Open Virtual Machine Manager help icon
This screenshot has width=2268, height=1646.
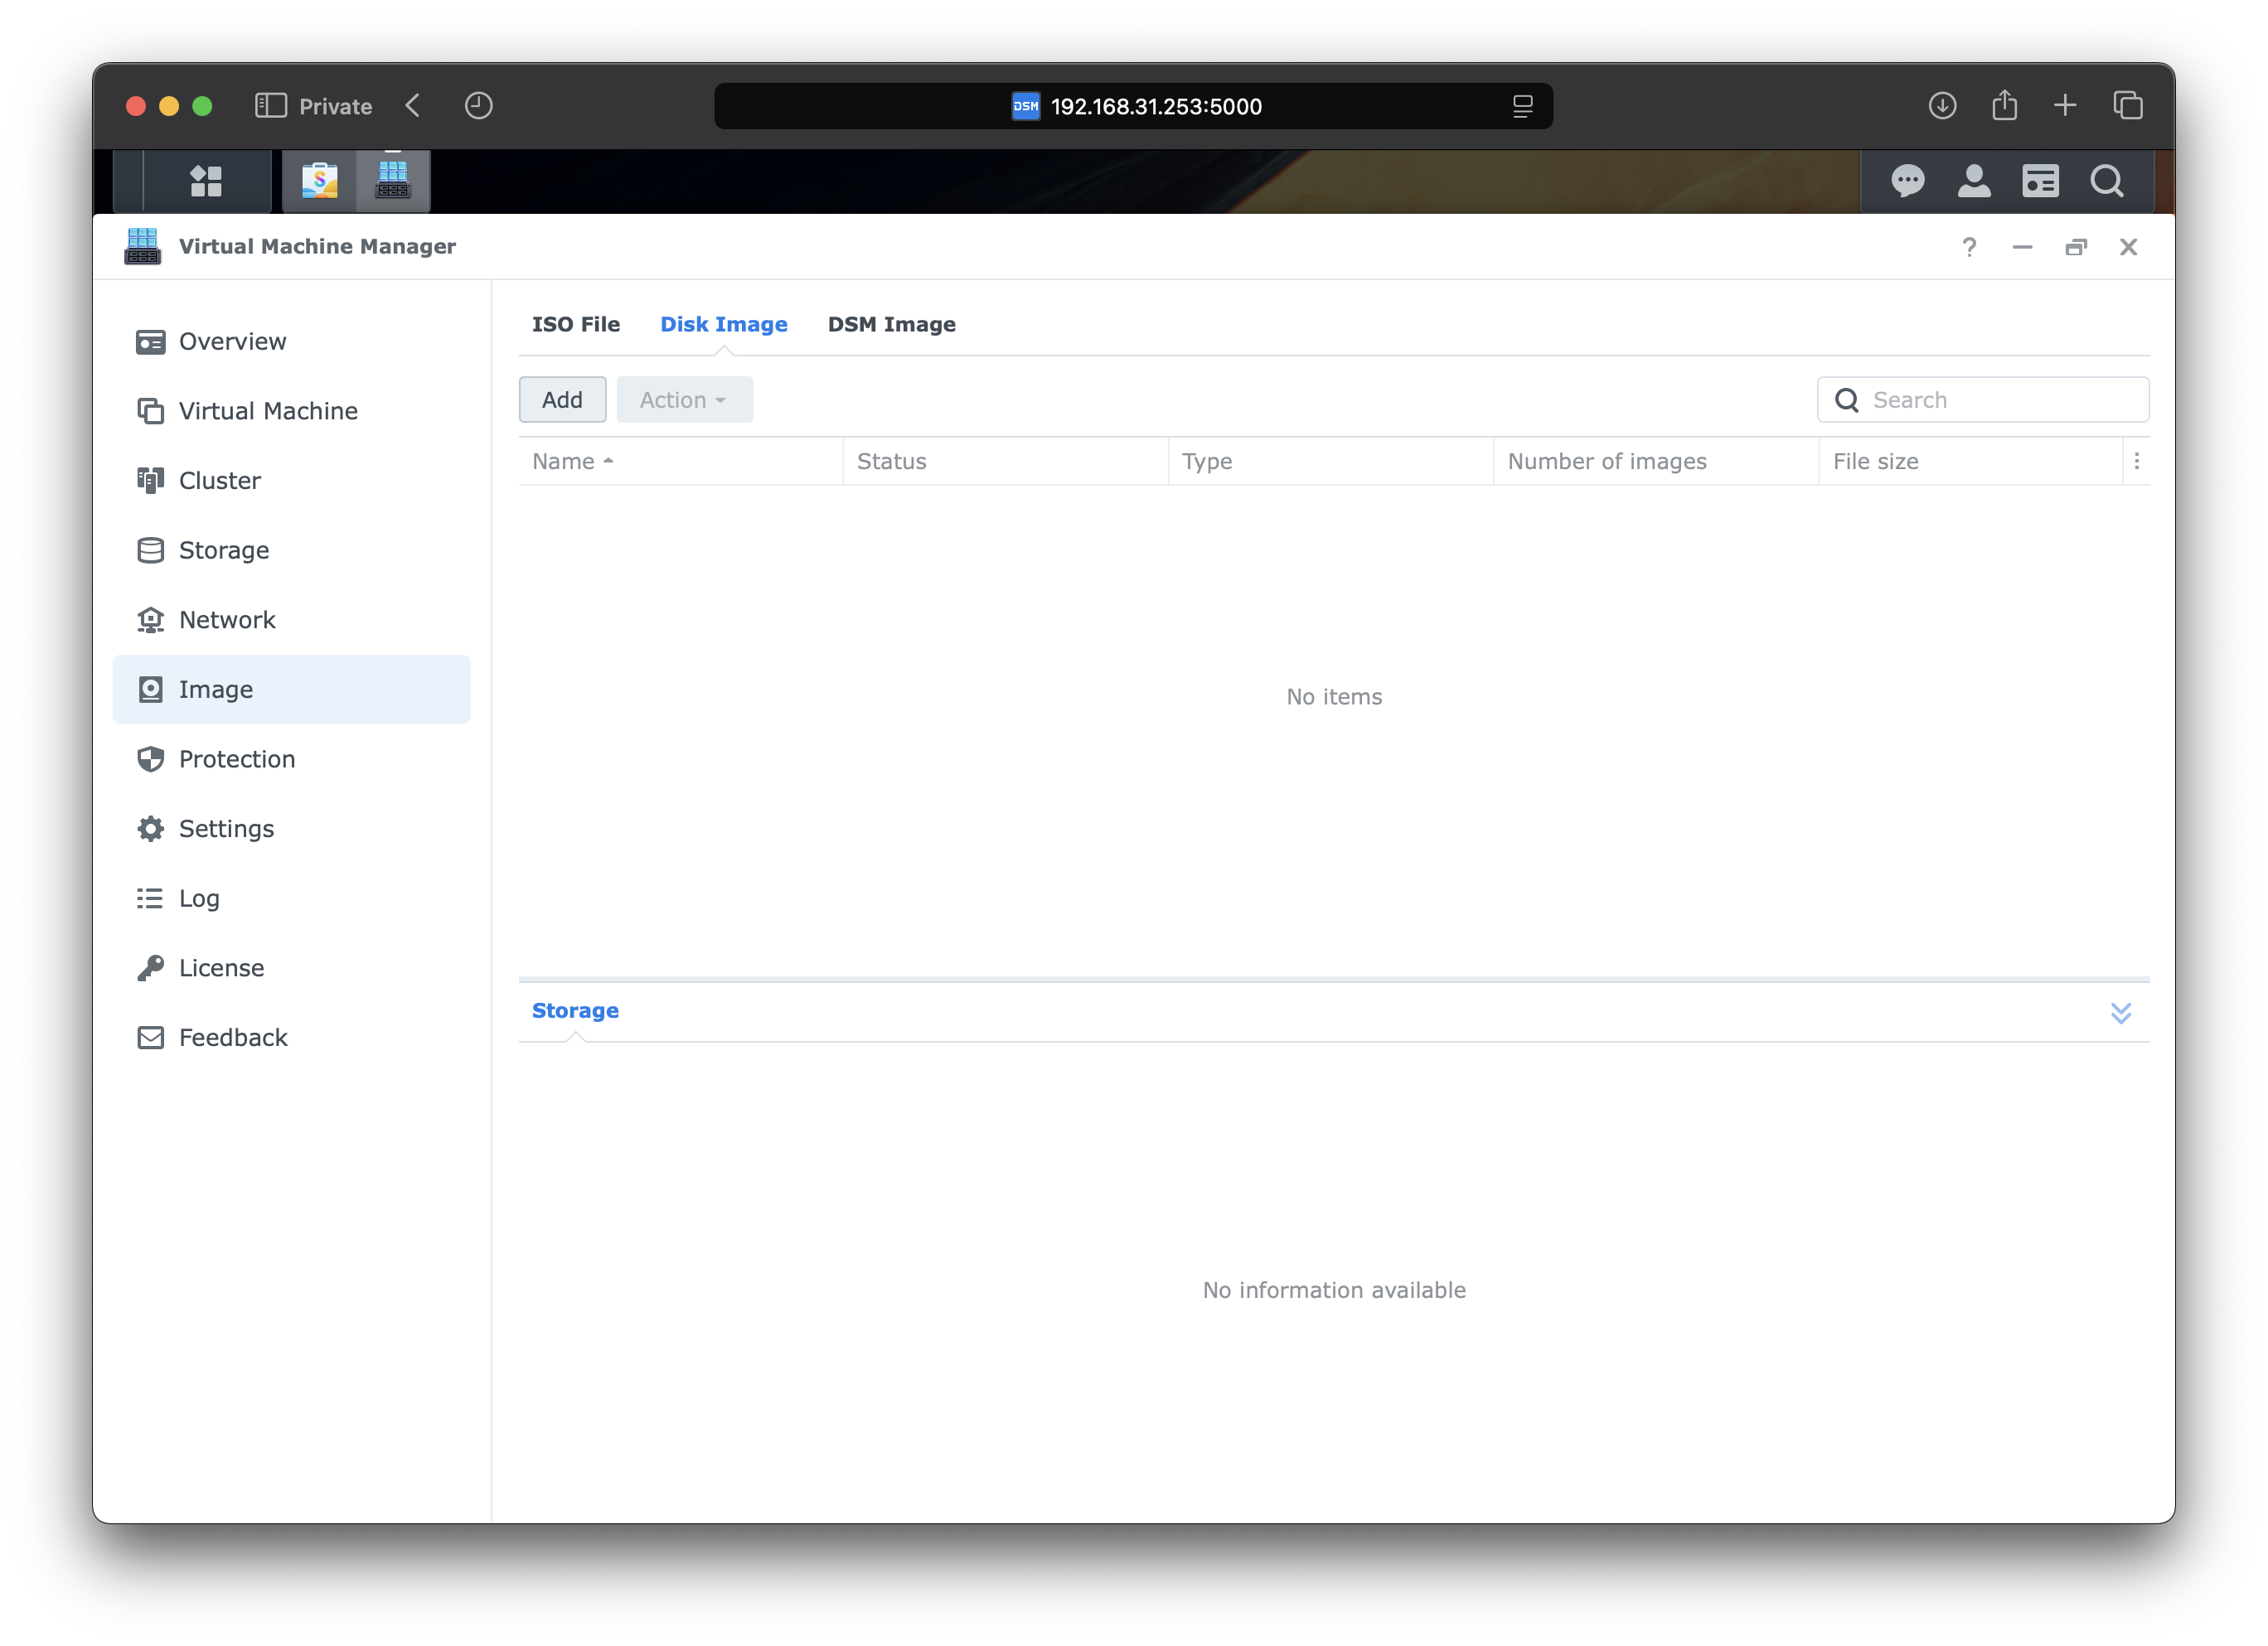click(1969, 247)
